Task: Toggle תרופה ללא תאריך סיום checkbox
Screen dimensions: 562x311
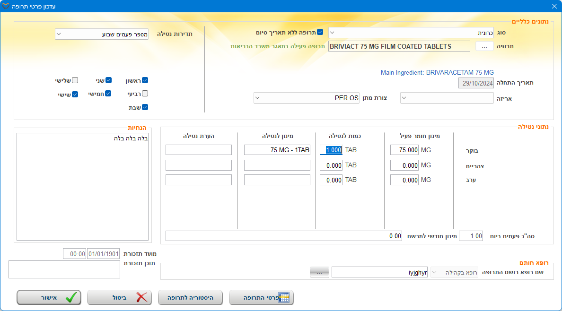Action: coord(320,33)
